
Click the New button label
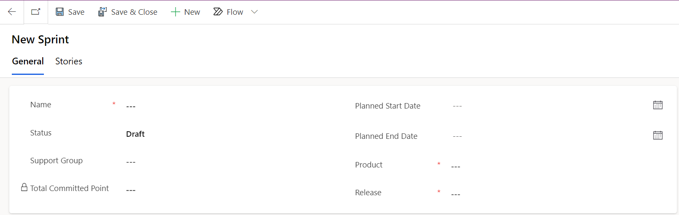point(192,12)
